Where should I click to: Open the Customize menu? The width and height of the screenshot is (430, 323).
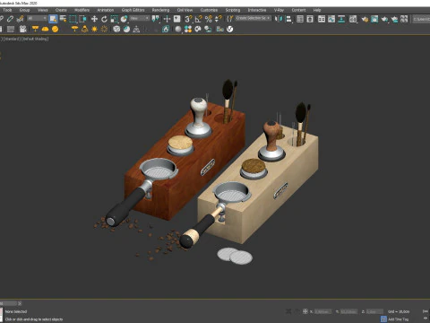click(x=209, y=10)
